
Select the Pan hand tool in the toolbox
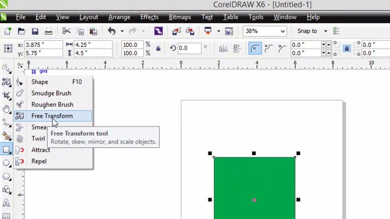pos(6,109)
